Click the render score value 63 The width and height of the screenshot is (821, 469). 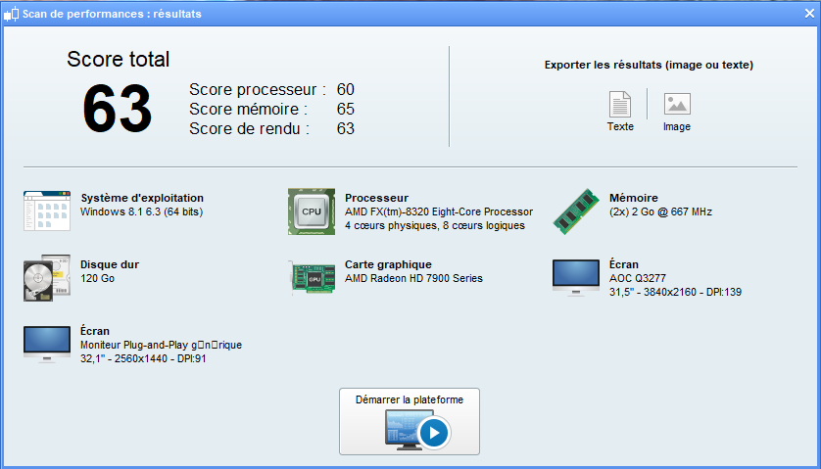pos(346,128)
